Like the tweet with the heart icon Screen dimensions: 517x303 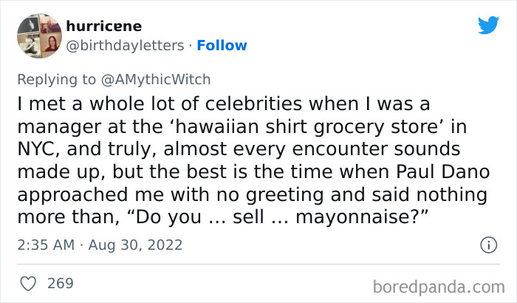click(x=27, y=283)
